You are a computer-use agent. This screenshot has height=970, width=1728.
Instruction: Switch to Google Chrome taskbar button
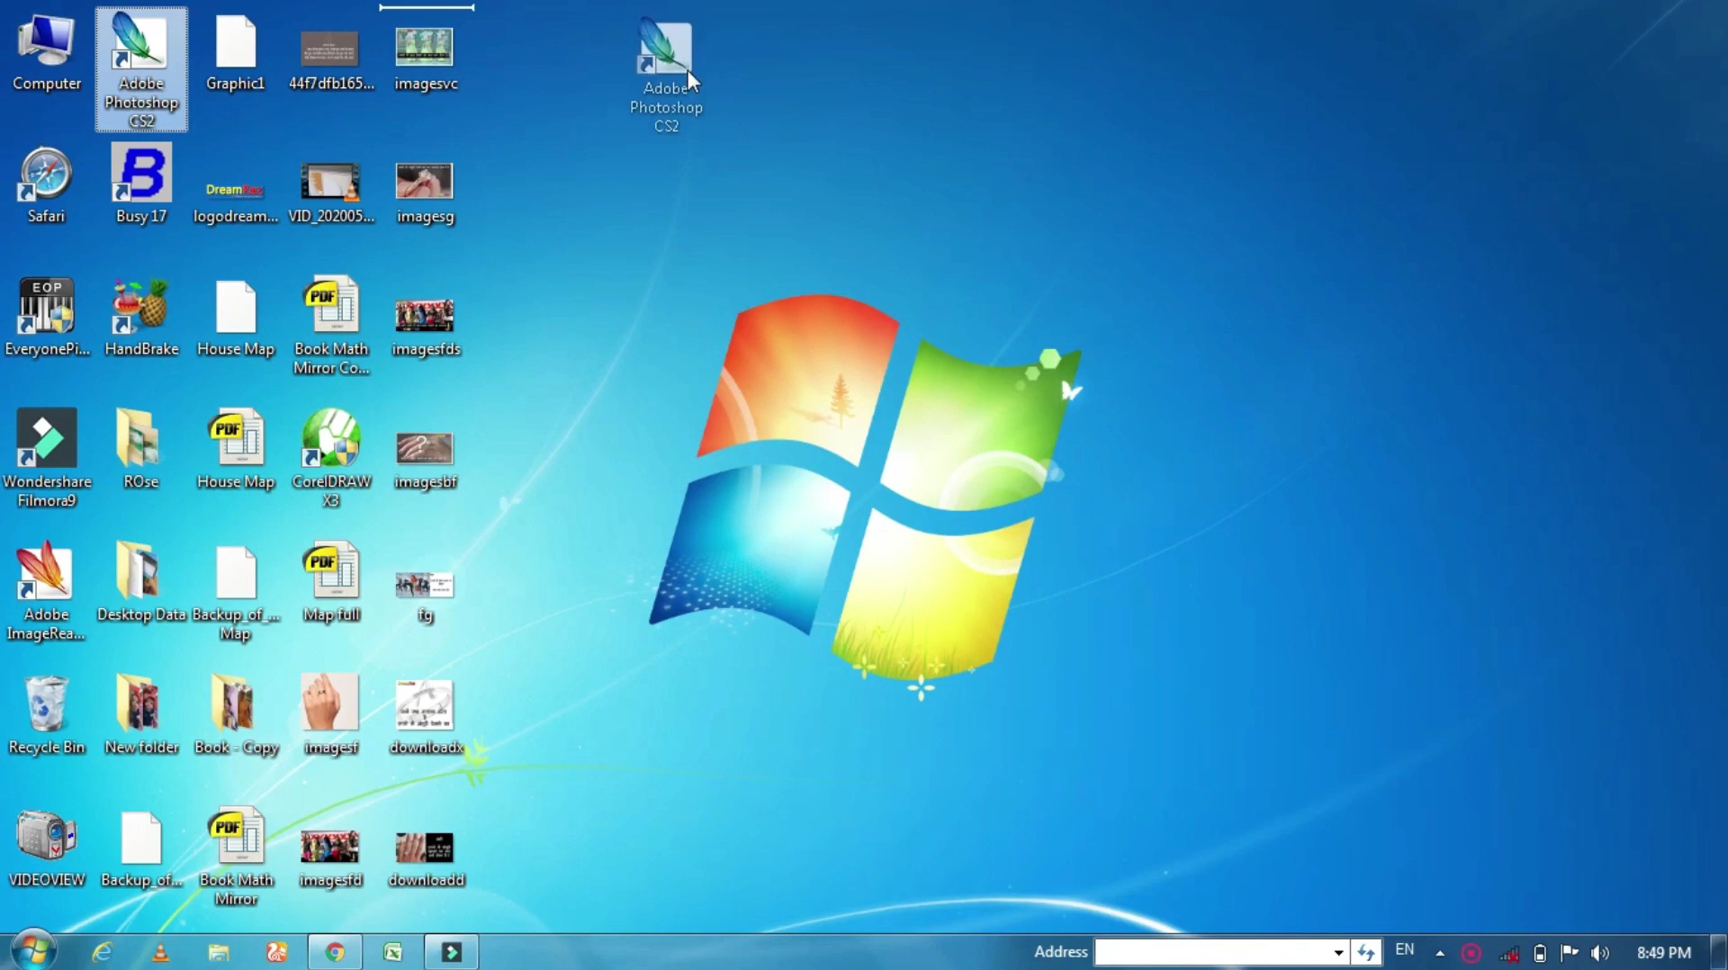pos(335,952)
